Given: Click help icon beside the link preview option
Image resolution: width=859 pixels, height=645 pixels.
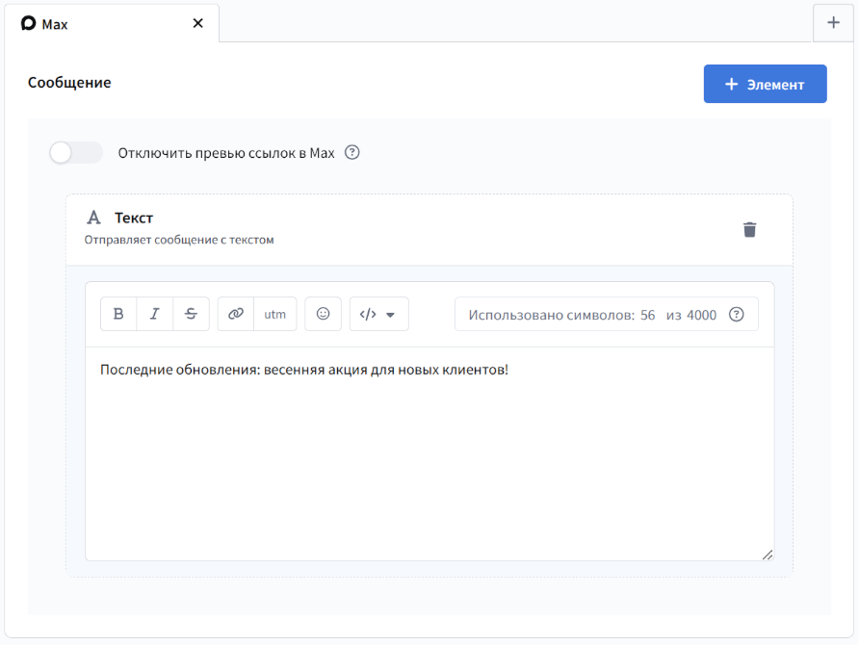Looking at the screenshot, I should (352, 152).
